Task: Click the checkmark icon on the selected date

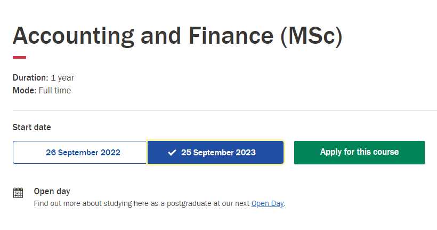Action: 172,153
